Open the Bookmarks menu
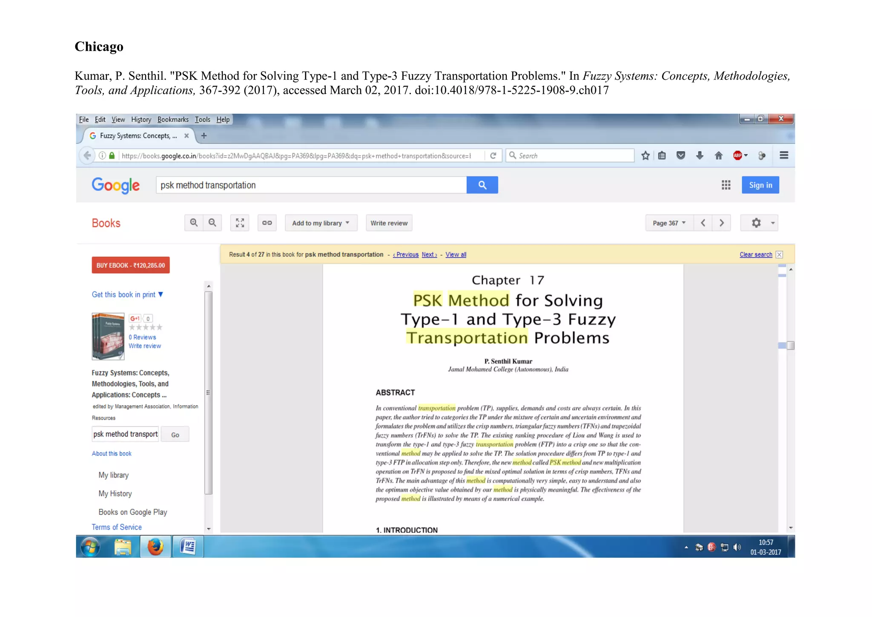Viewport: 872px width, 617px height. (x=173, y=119)
